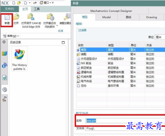The width and height of the screenshot is (165, 136).
Task: Open recently visited parts (打开最近访问的部件) icon
Action: pyautogui.click(x=50, y=17)
